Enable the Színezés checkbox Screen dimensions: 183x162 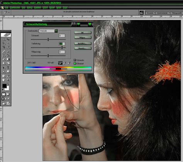(x=75, y=60)
